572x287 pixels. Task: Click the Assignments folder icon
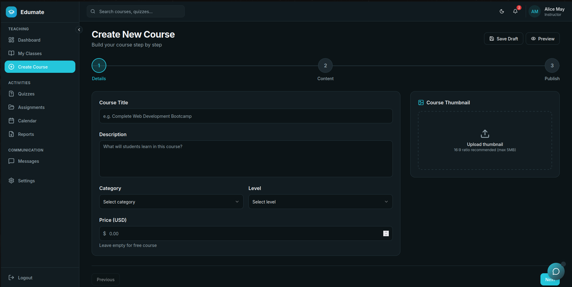[11, 107]
